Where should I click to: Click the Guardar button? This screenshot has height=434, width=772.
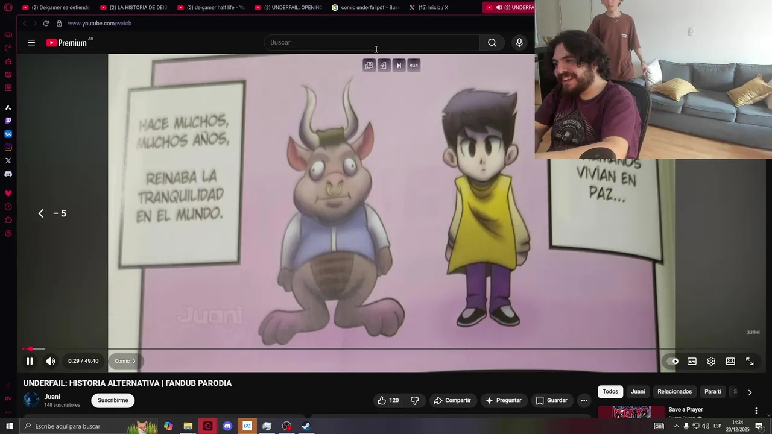[x=551, y=400]
